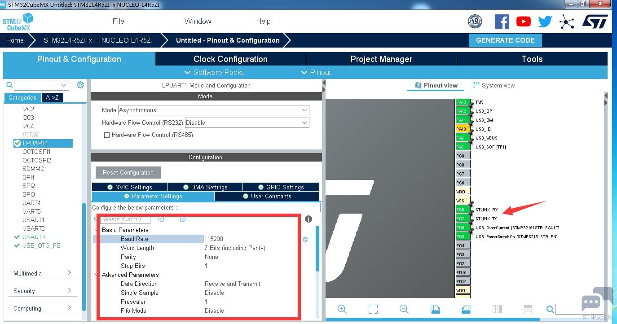The width and height of the screenshot is (617, 324).
Task: Rotate the chip clockwise
Action: [x=435, y=309]
